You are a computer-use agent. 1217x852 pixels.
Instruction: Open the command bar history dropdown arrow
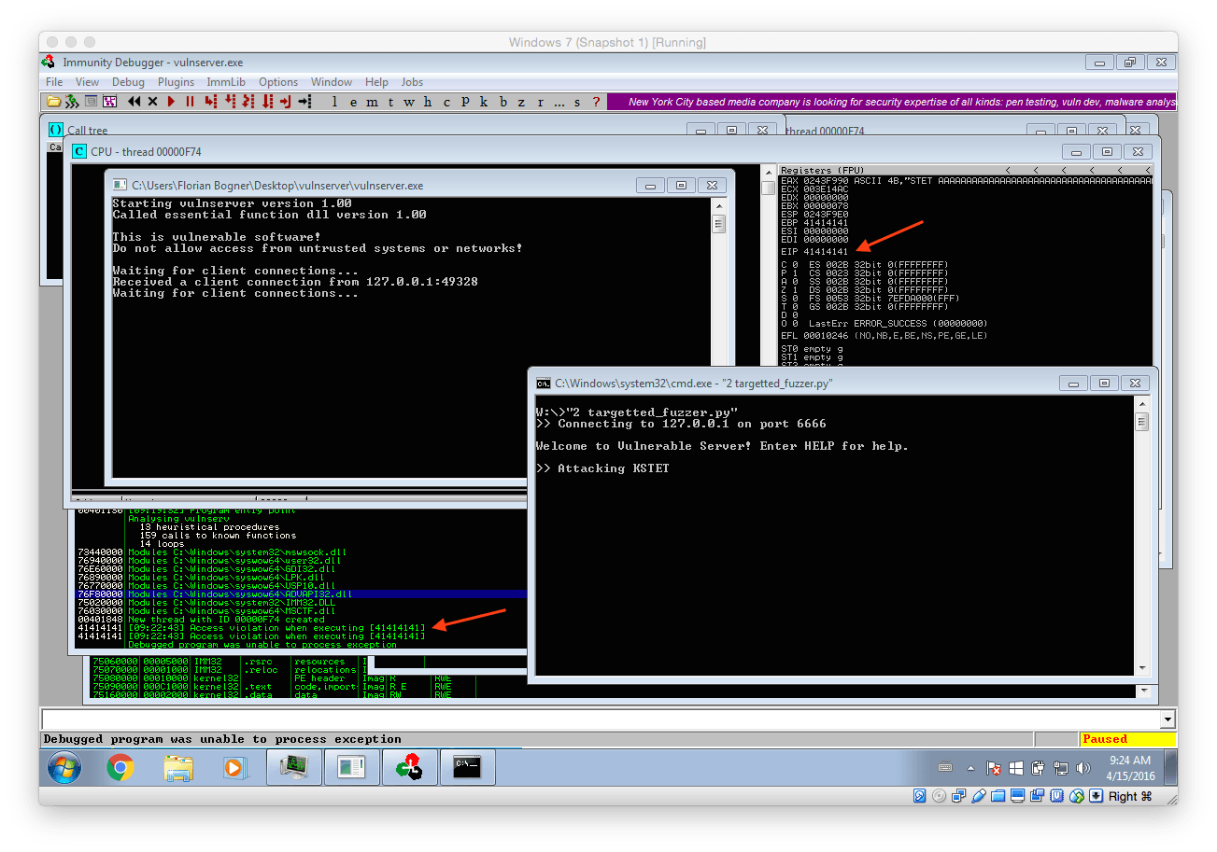click(1167, 719)
